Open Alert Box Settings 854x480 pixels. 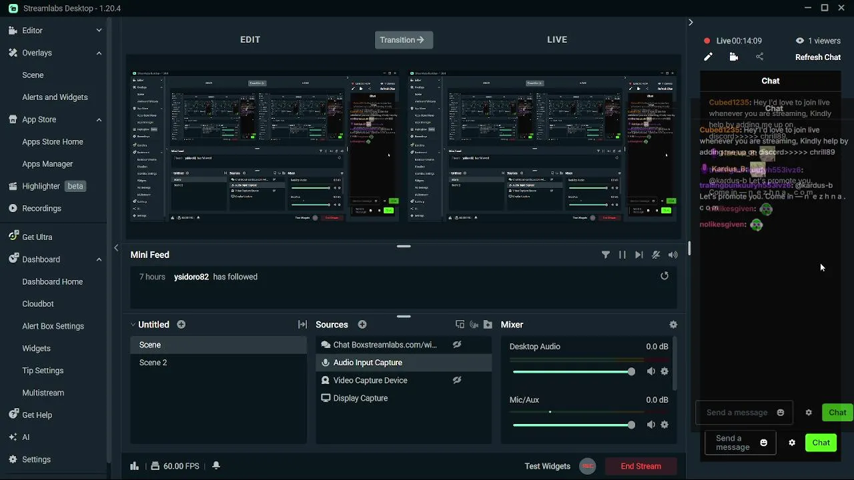(53, 326)
